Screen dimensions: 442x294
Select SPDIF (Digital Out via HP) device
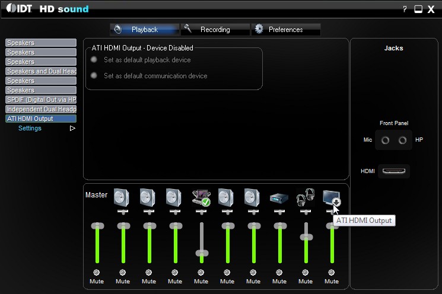[x=41, y=100]
